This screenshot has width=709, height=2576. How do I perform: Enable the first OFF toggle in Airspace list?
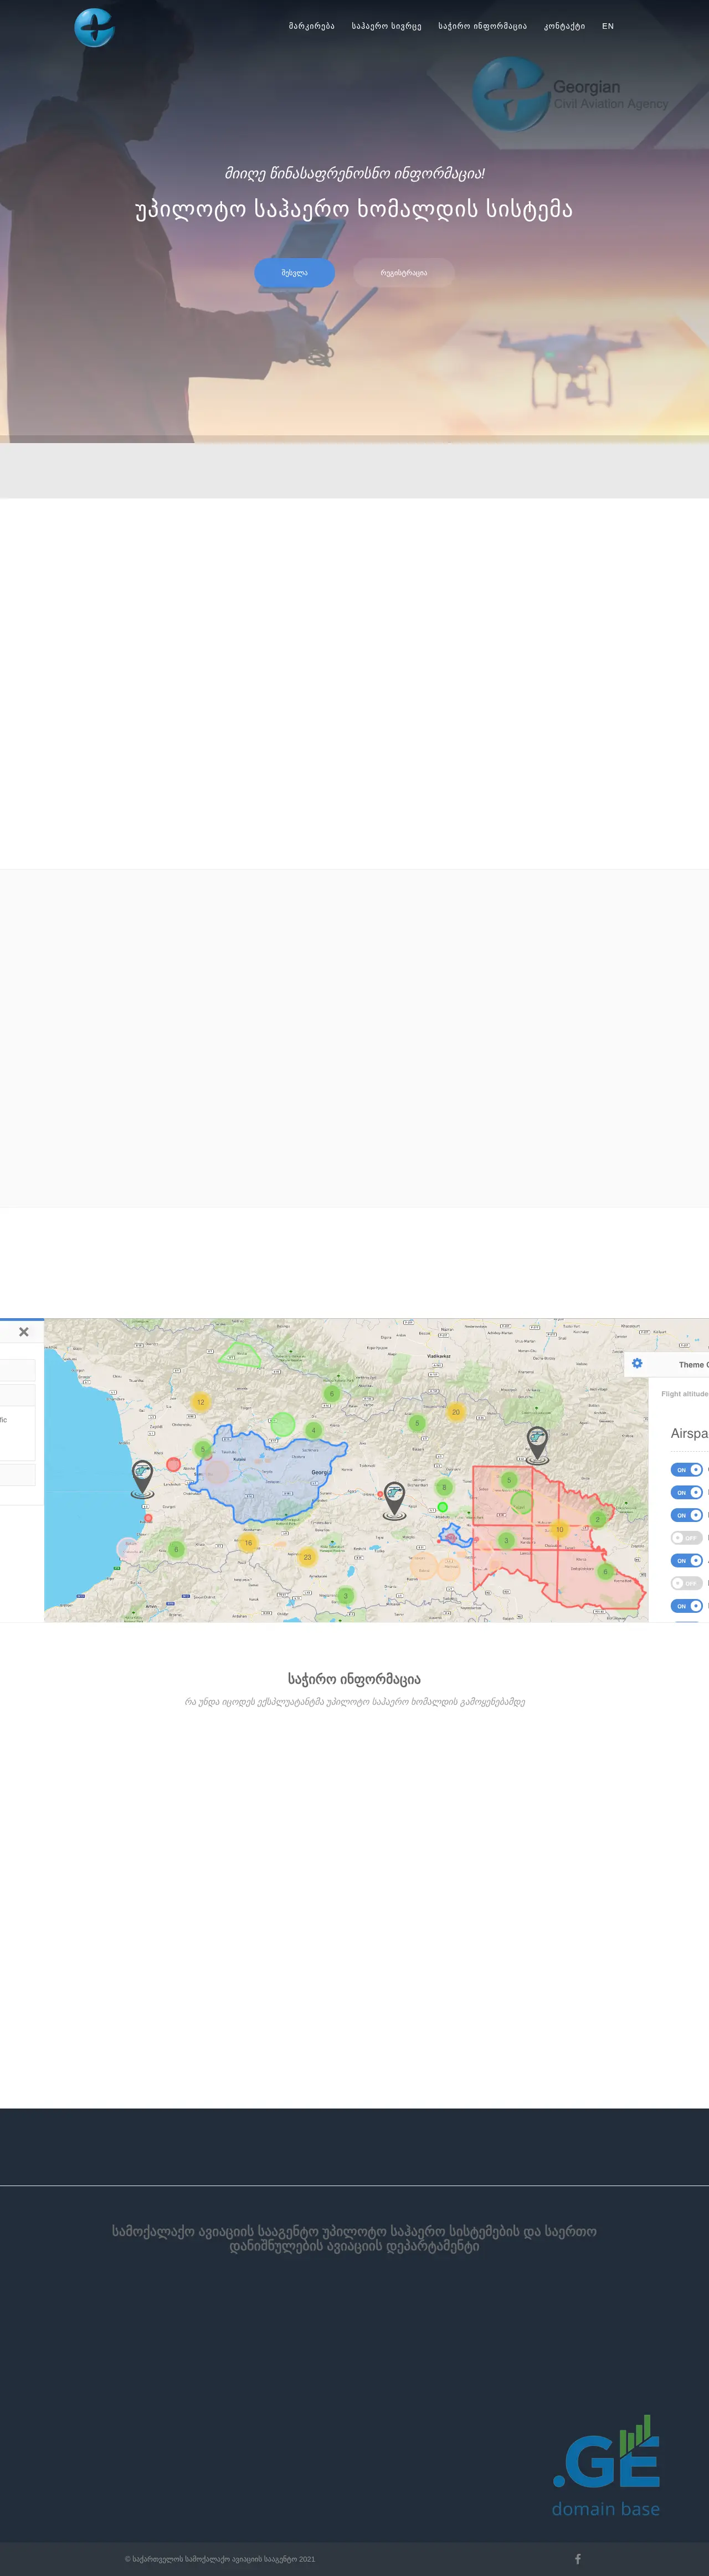tap(686, 1537)
